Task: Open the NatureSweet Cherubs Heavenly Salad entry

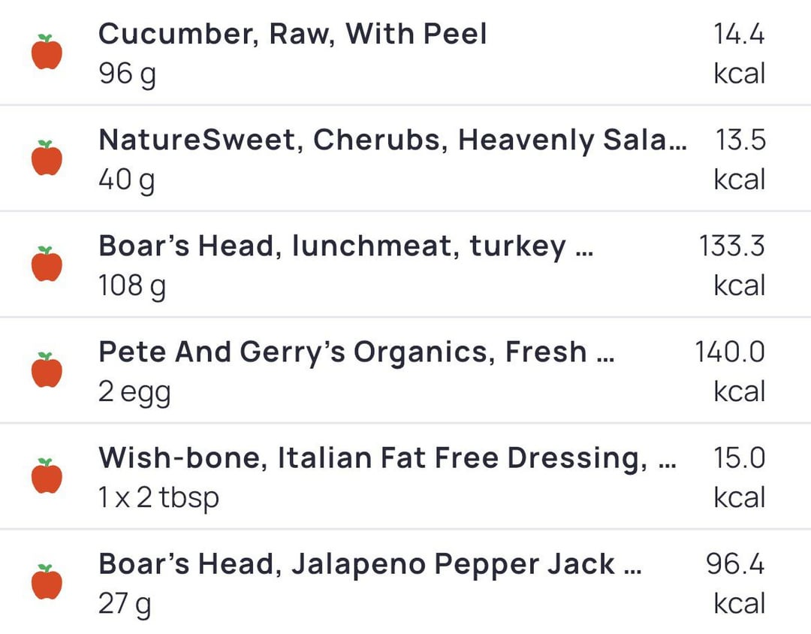Action: [405, 158]
